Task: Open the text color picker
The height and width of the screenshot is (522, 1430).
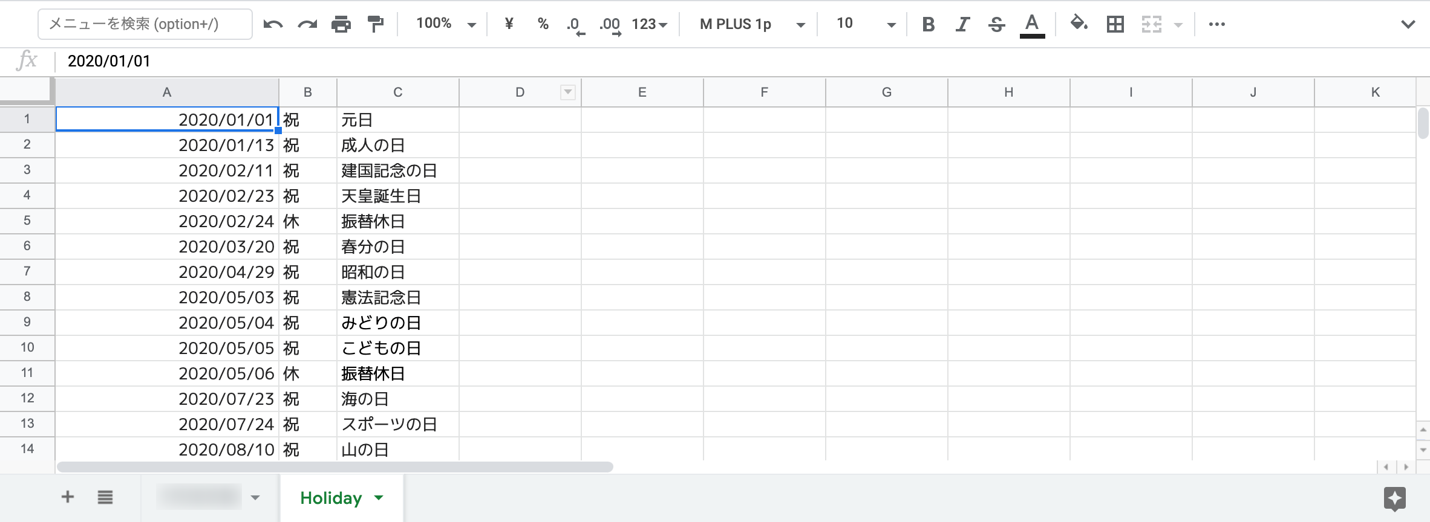Action: tap(1032, 24)
